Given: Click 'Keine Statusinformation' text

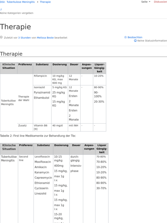Looking at the screenshot, I should tap(152, 41).
